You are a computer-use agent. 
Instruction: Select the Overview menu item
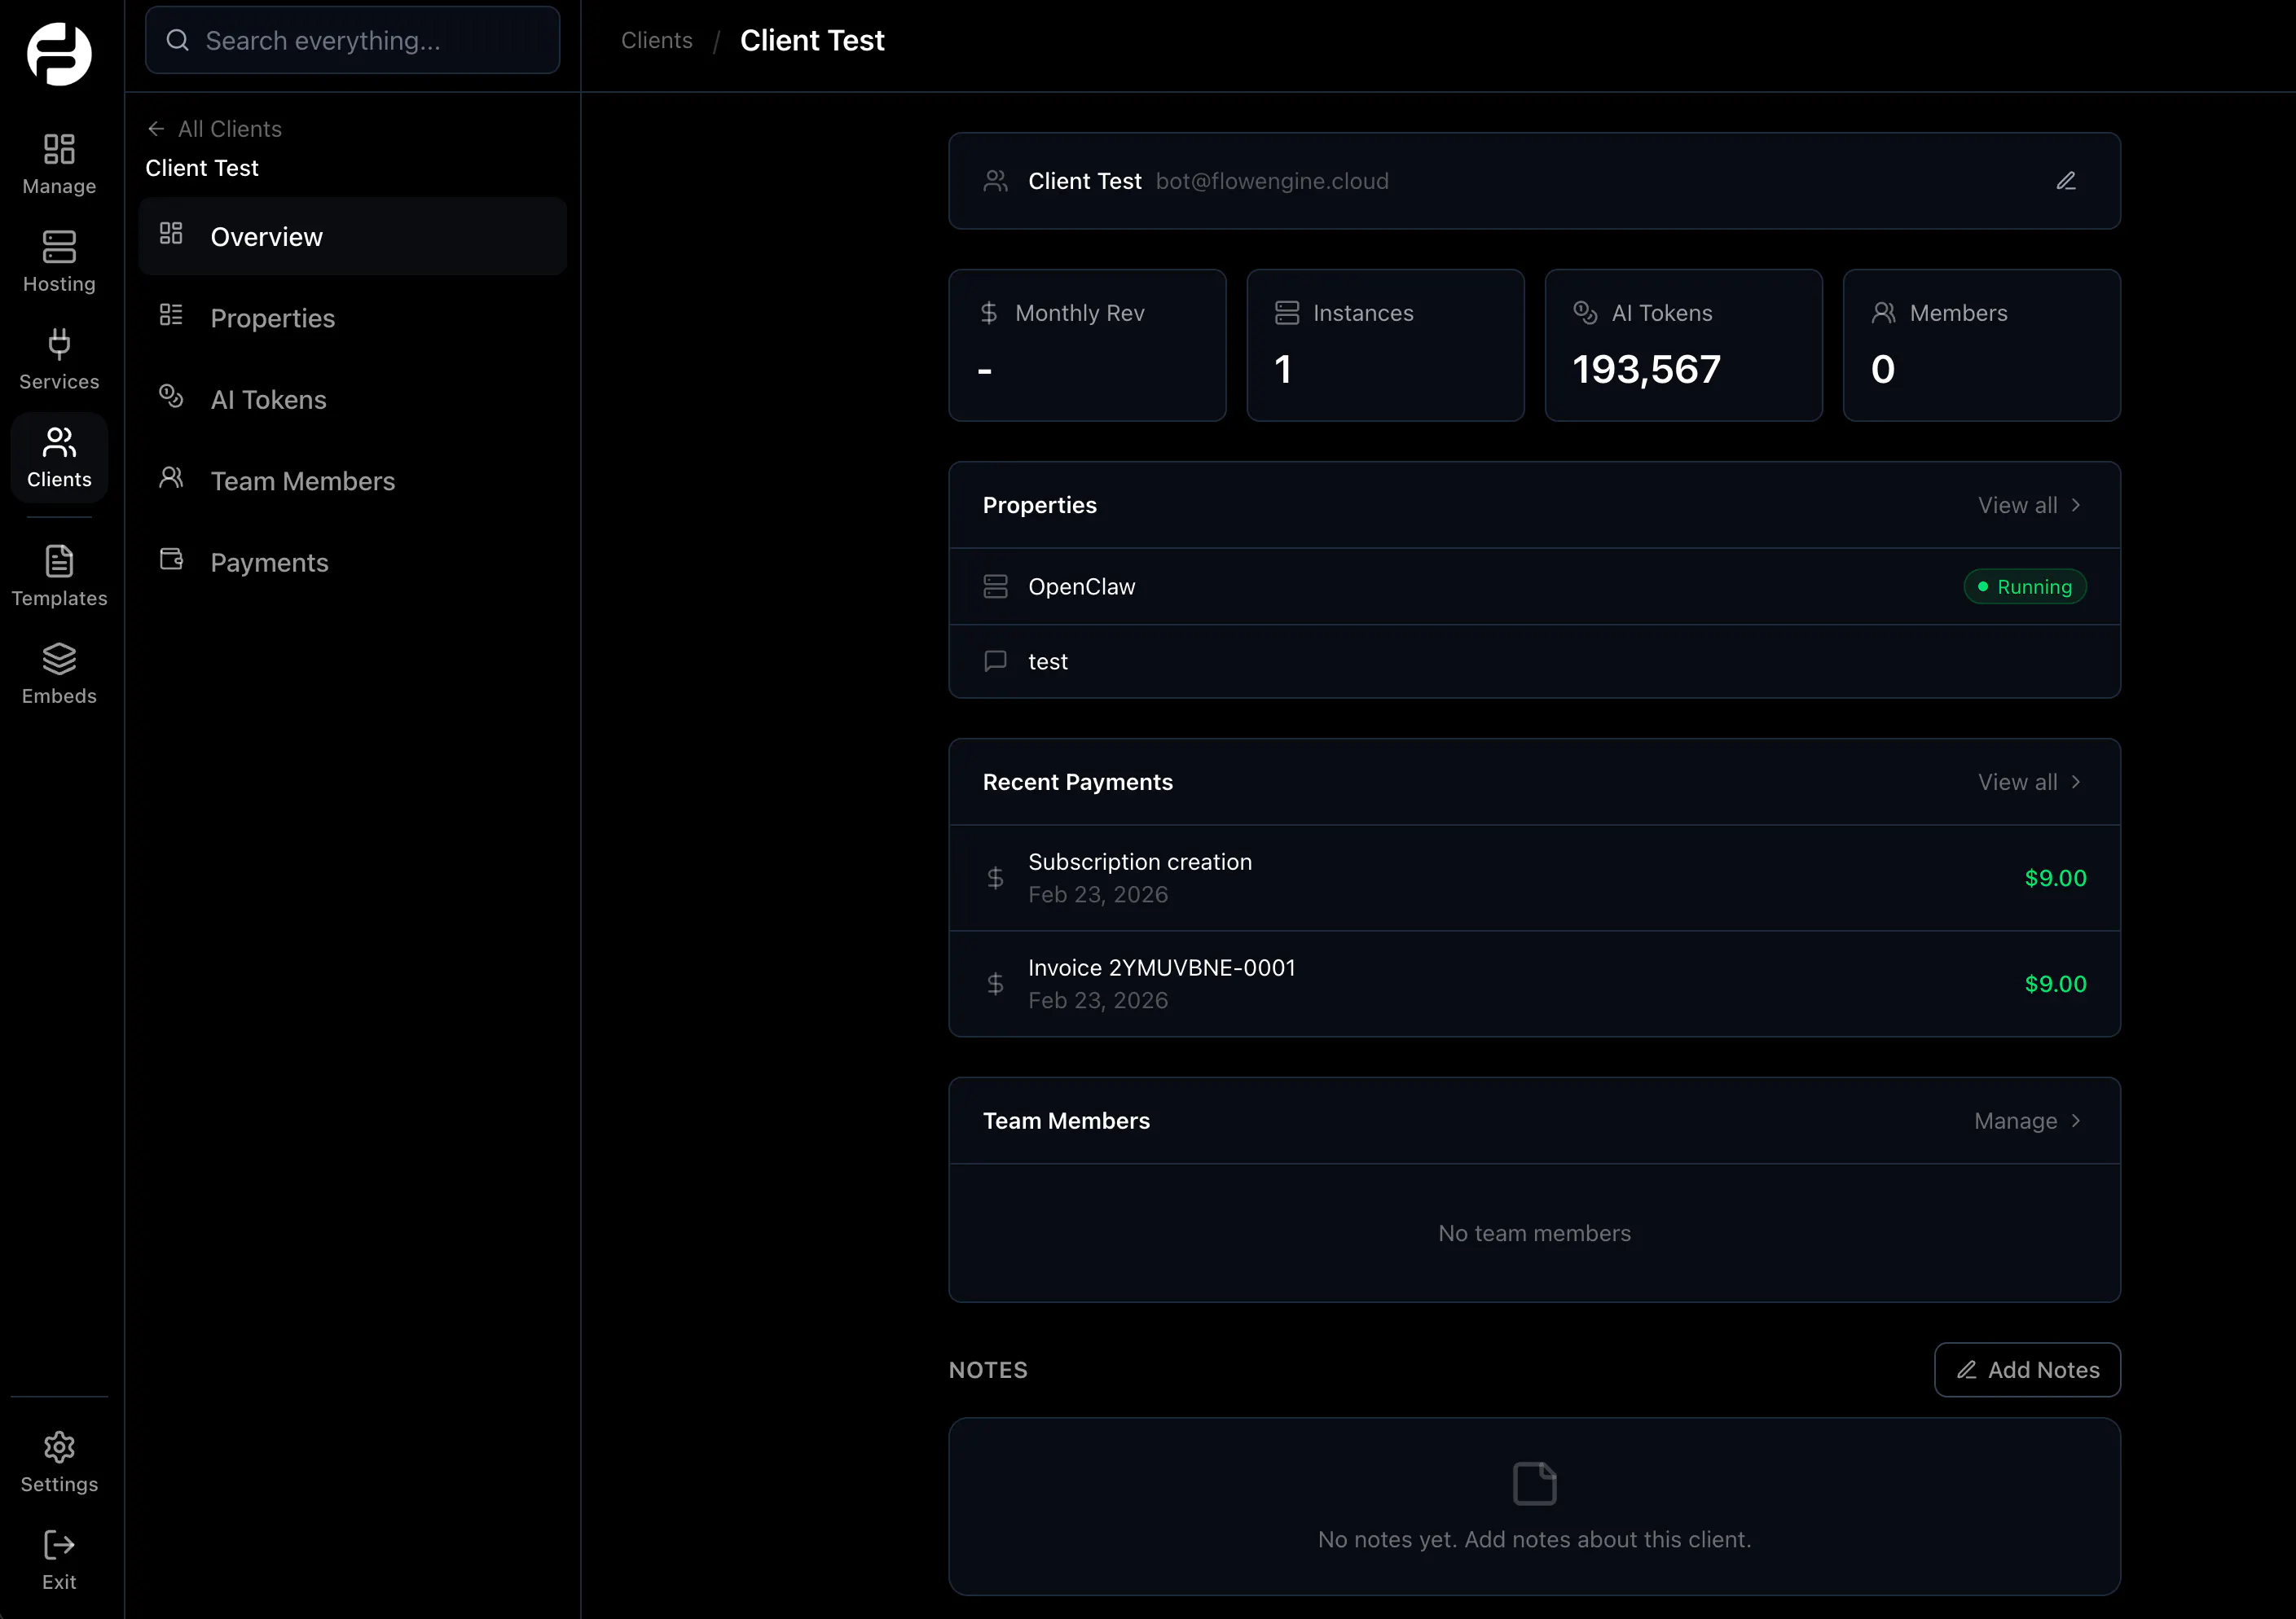point(352,236)
